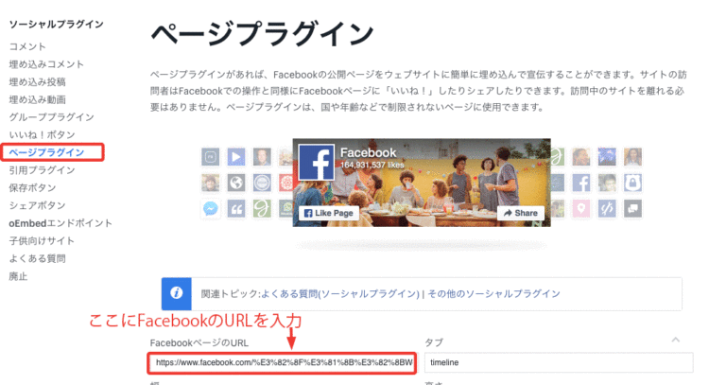Select いいね！ボタン in the sidebar menu
Screen dimensions: 709x385
click(x=42, y=135)
